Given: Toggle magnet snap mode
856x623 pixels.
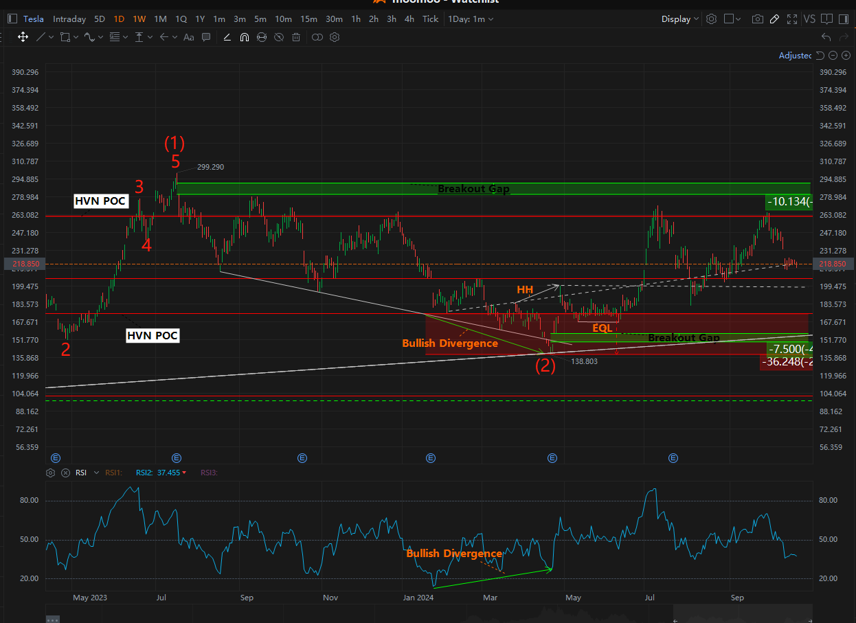Looking at the screenshot, I should 244,37.
